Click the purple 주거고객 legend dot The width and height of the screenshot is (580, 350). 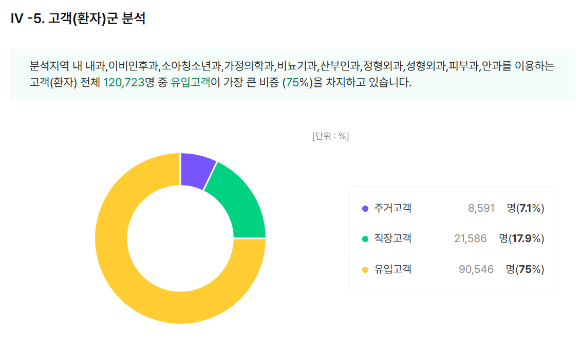[x=365, y=209]
